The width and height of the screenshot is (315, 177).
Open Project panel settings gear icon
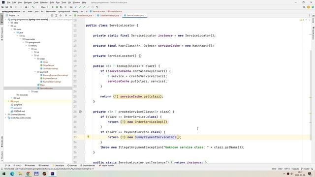[x=65, y=15]
